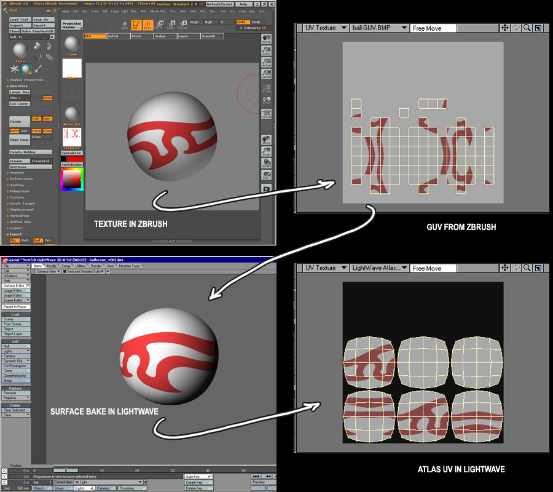
Task: Click the Local transform icon in ZBrush
Action: [x=266, y=100]
